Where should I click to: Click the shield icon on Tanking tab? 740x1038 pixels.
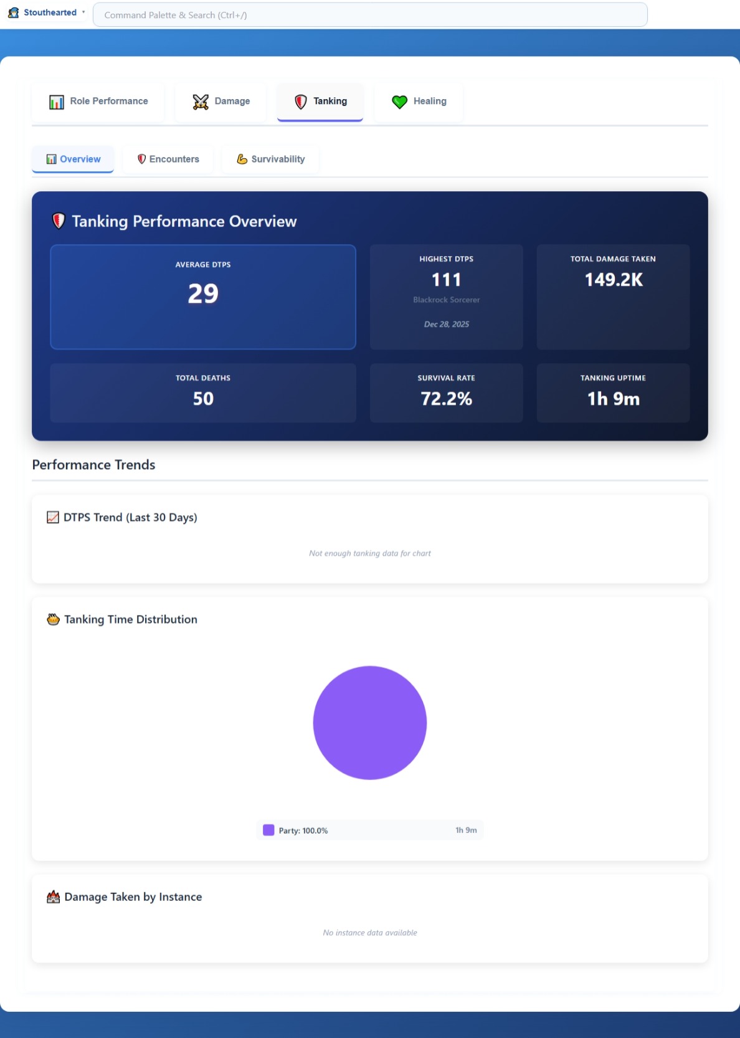pyautogui.click(x=301, y=102)
